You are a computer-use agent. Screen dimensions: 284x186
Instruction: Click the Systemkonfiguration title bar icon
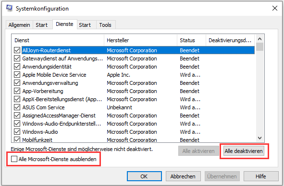pos(10,8)
